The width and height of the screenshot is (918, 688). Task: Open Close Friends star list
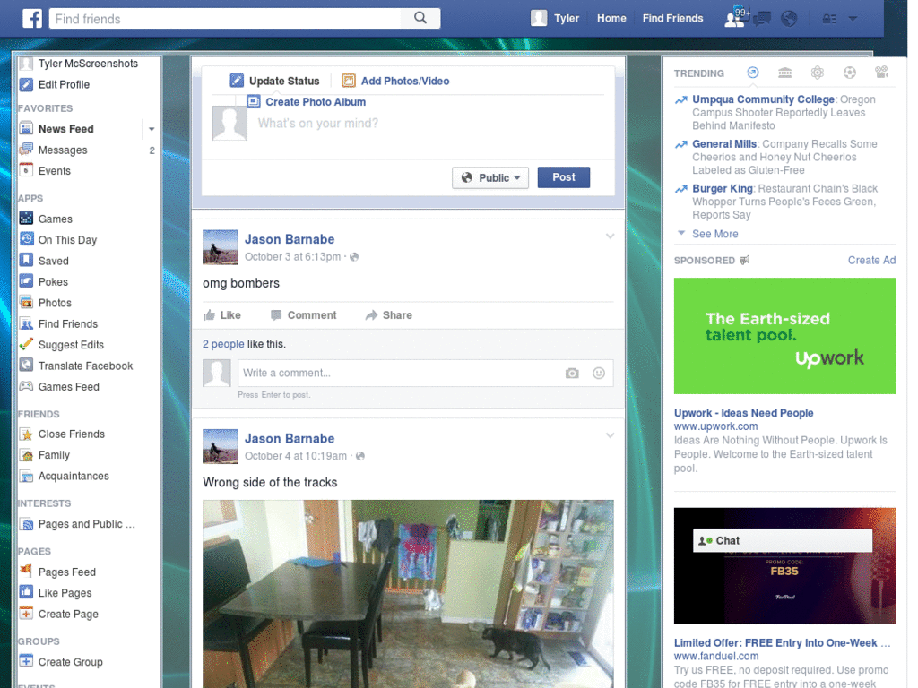point(62,434)
